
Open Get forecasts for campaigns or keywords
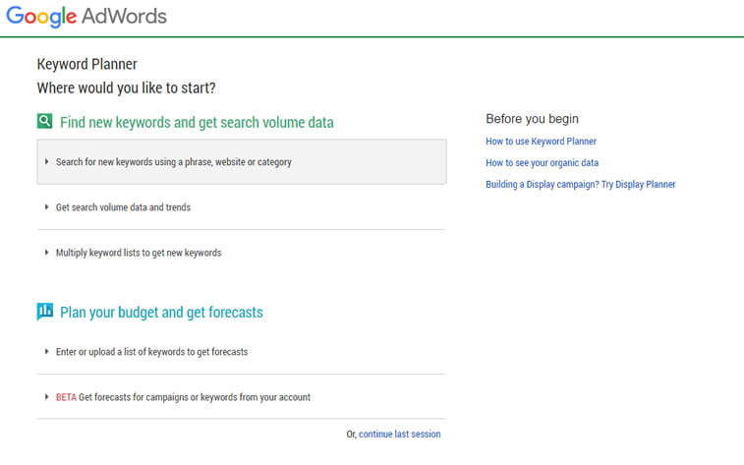point(242,396)
